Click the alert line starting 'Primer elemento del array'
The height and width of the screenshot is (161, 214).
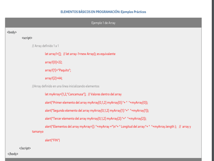click(97, 103)
